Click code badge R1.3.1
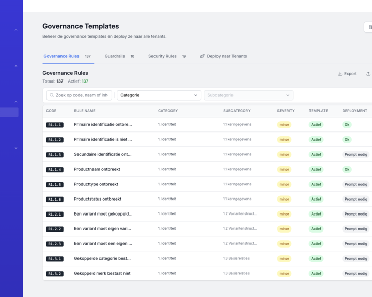The width and height of the screenshot is (372, 297). point(55,259)
